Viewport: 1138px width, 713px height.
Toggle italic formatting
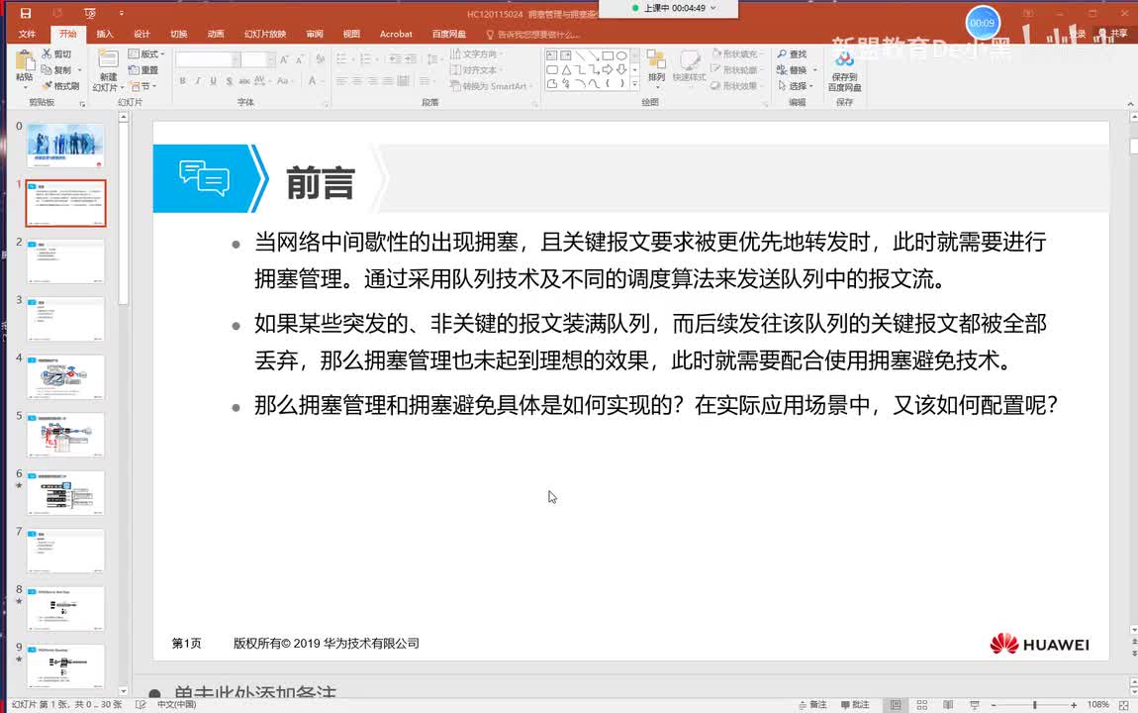197,80
